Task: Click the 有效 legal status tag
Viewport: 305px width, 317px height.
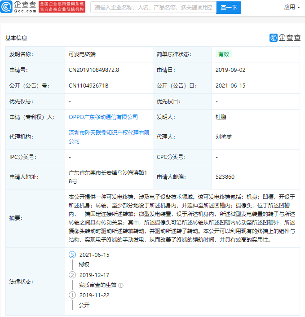Action: [224, 54]
